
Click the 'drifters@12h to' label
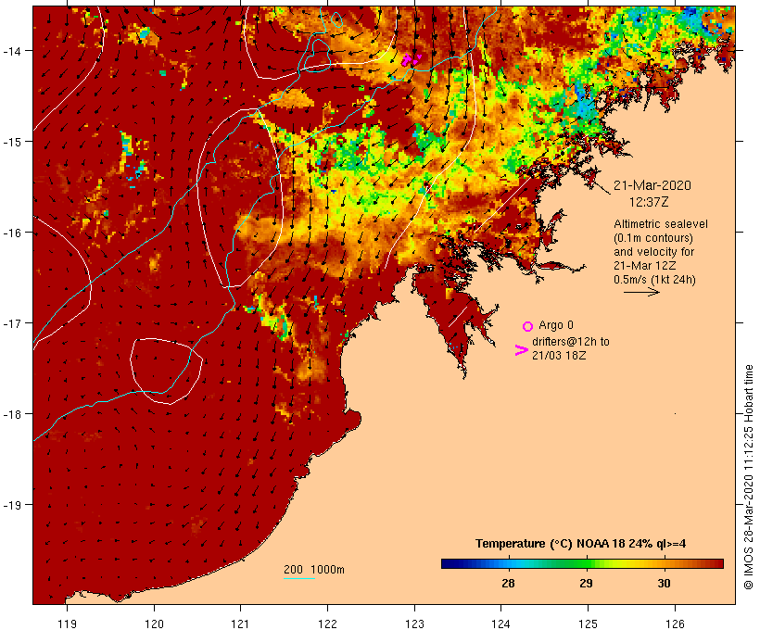571,342
